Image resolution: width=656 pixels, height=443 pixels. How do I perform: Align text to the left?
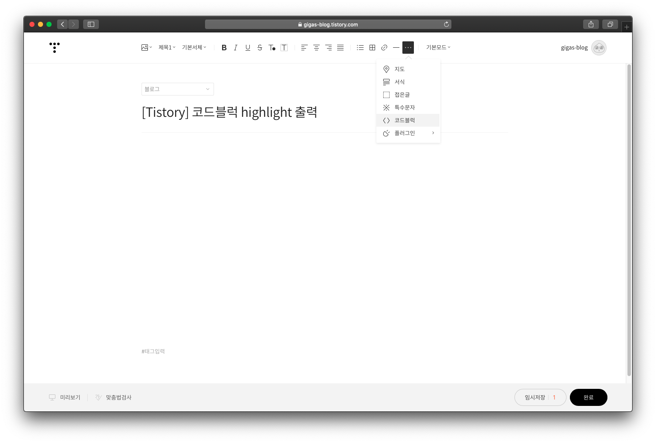coord(304,48)
